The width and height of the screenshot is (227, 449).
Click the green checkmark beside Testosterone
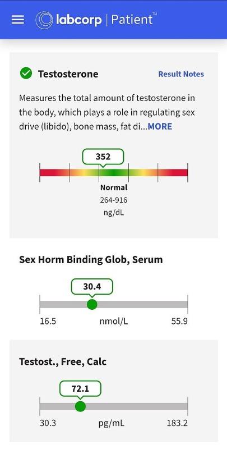tap(26, 74)
